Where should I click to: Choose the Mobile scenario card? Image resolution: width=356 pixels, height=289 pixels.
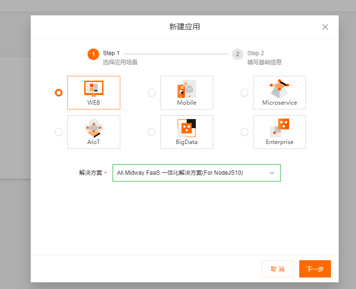click(186, 93)
